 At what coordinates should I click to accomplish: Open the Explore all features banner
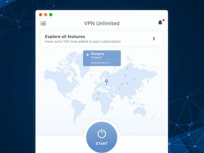tap(102, 38)
